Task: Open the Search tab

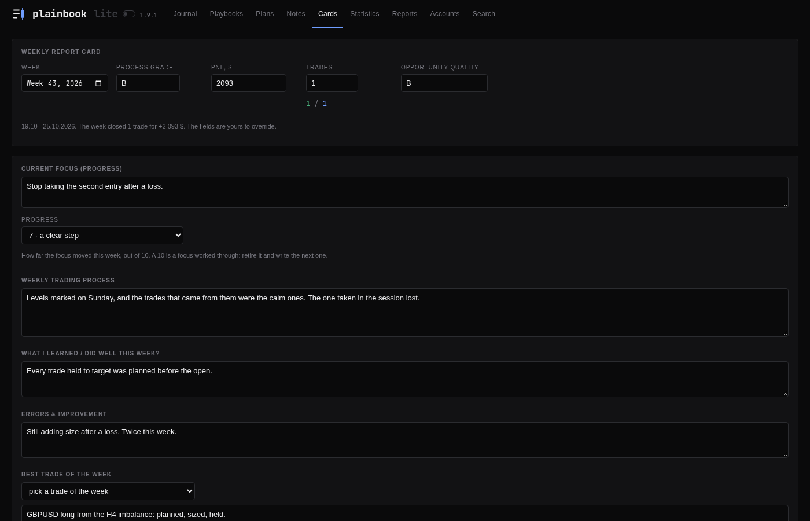Action: tap(484, 14)
